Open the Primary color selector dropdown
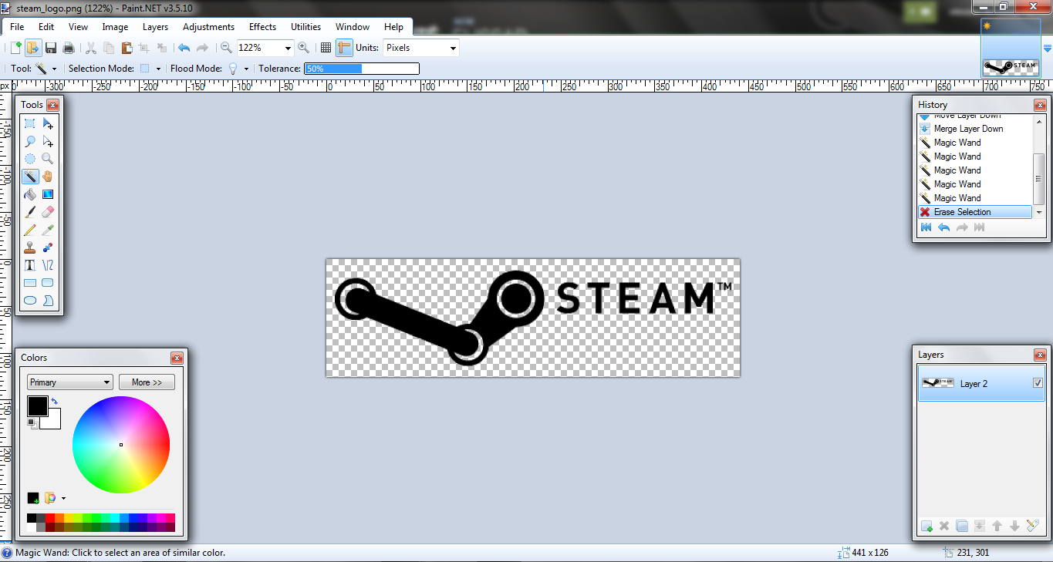The width and height of the screenshot is (1053, 562). 70,382
